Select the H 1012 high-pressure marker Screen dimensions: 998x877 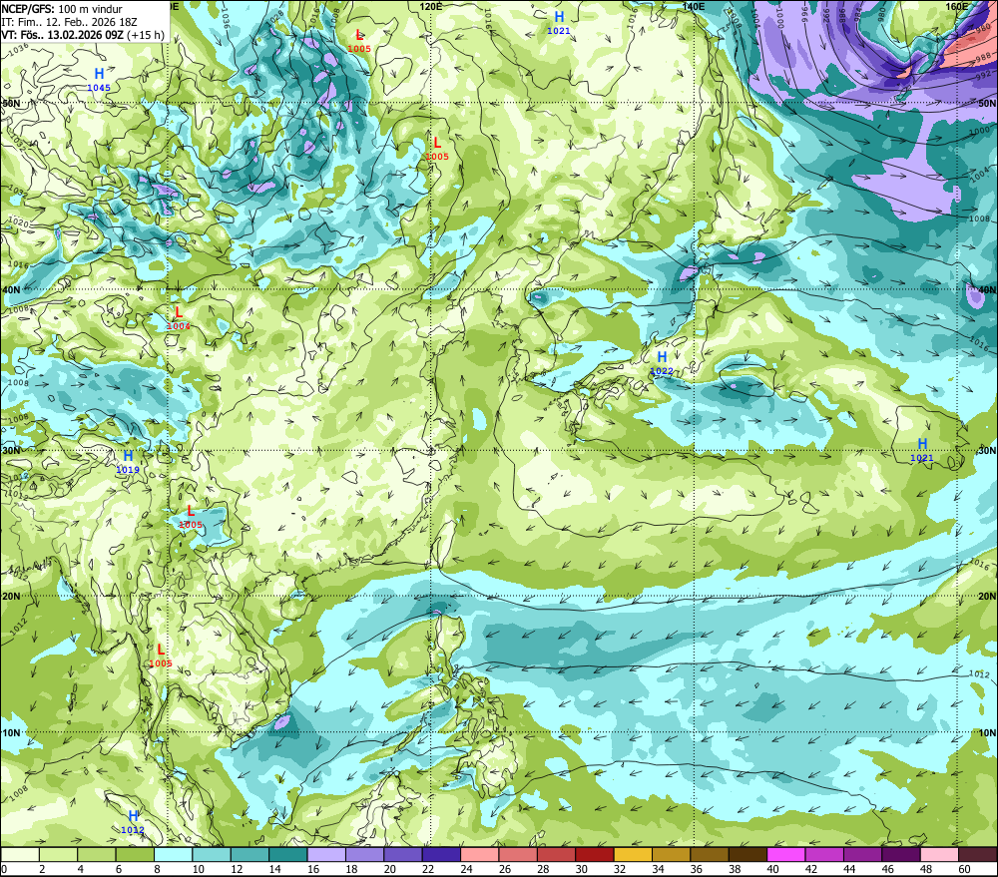133,822
